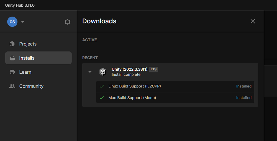The image size is (277, 141).
Task: Click the Unity (2022.3.38f1) title
Action: (129, 69)
